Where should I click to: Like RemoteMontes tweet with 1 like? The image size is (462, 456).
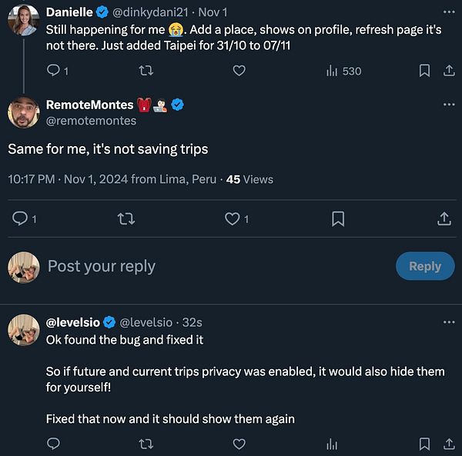233,219
